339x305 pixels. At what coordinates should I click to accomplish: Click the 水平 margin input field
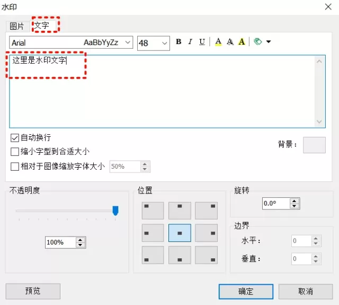point(301,241)
